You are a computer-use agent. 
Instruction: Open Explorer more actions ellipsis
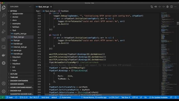pyautogui.click(x=30, y=7)
